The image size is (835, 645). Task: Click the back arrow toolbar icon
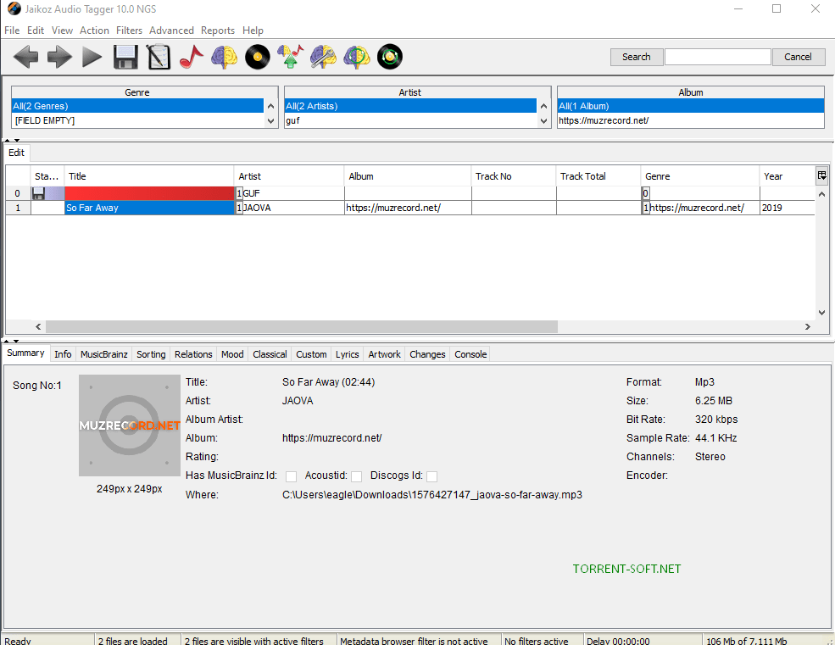click(x=25, y=57)
